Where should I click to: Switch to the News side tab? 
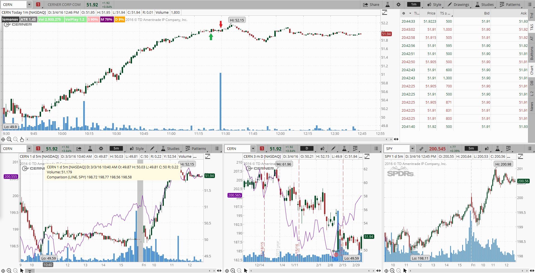pos(532,106)
